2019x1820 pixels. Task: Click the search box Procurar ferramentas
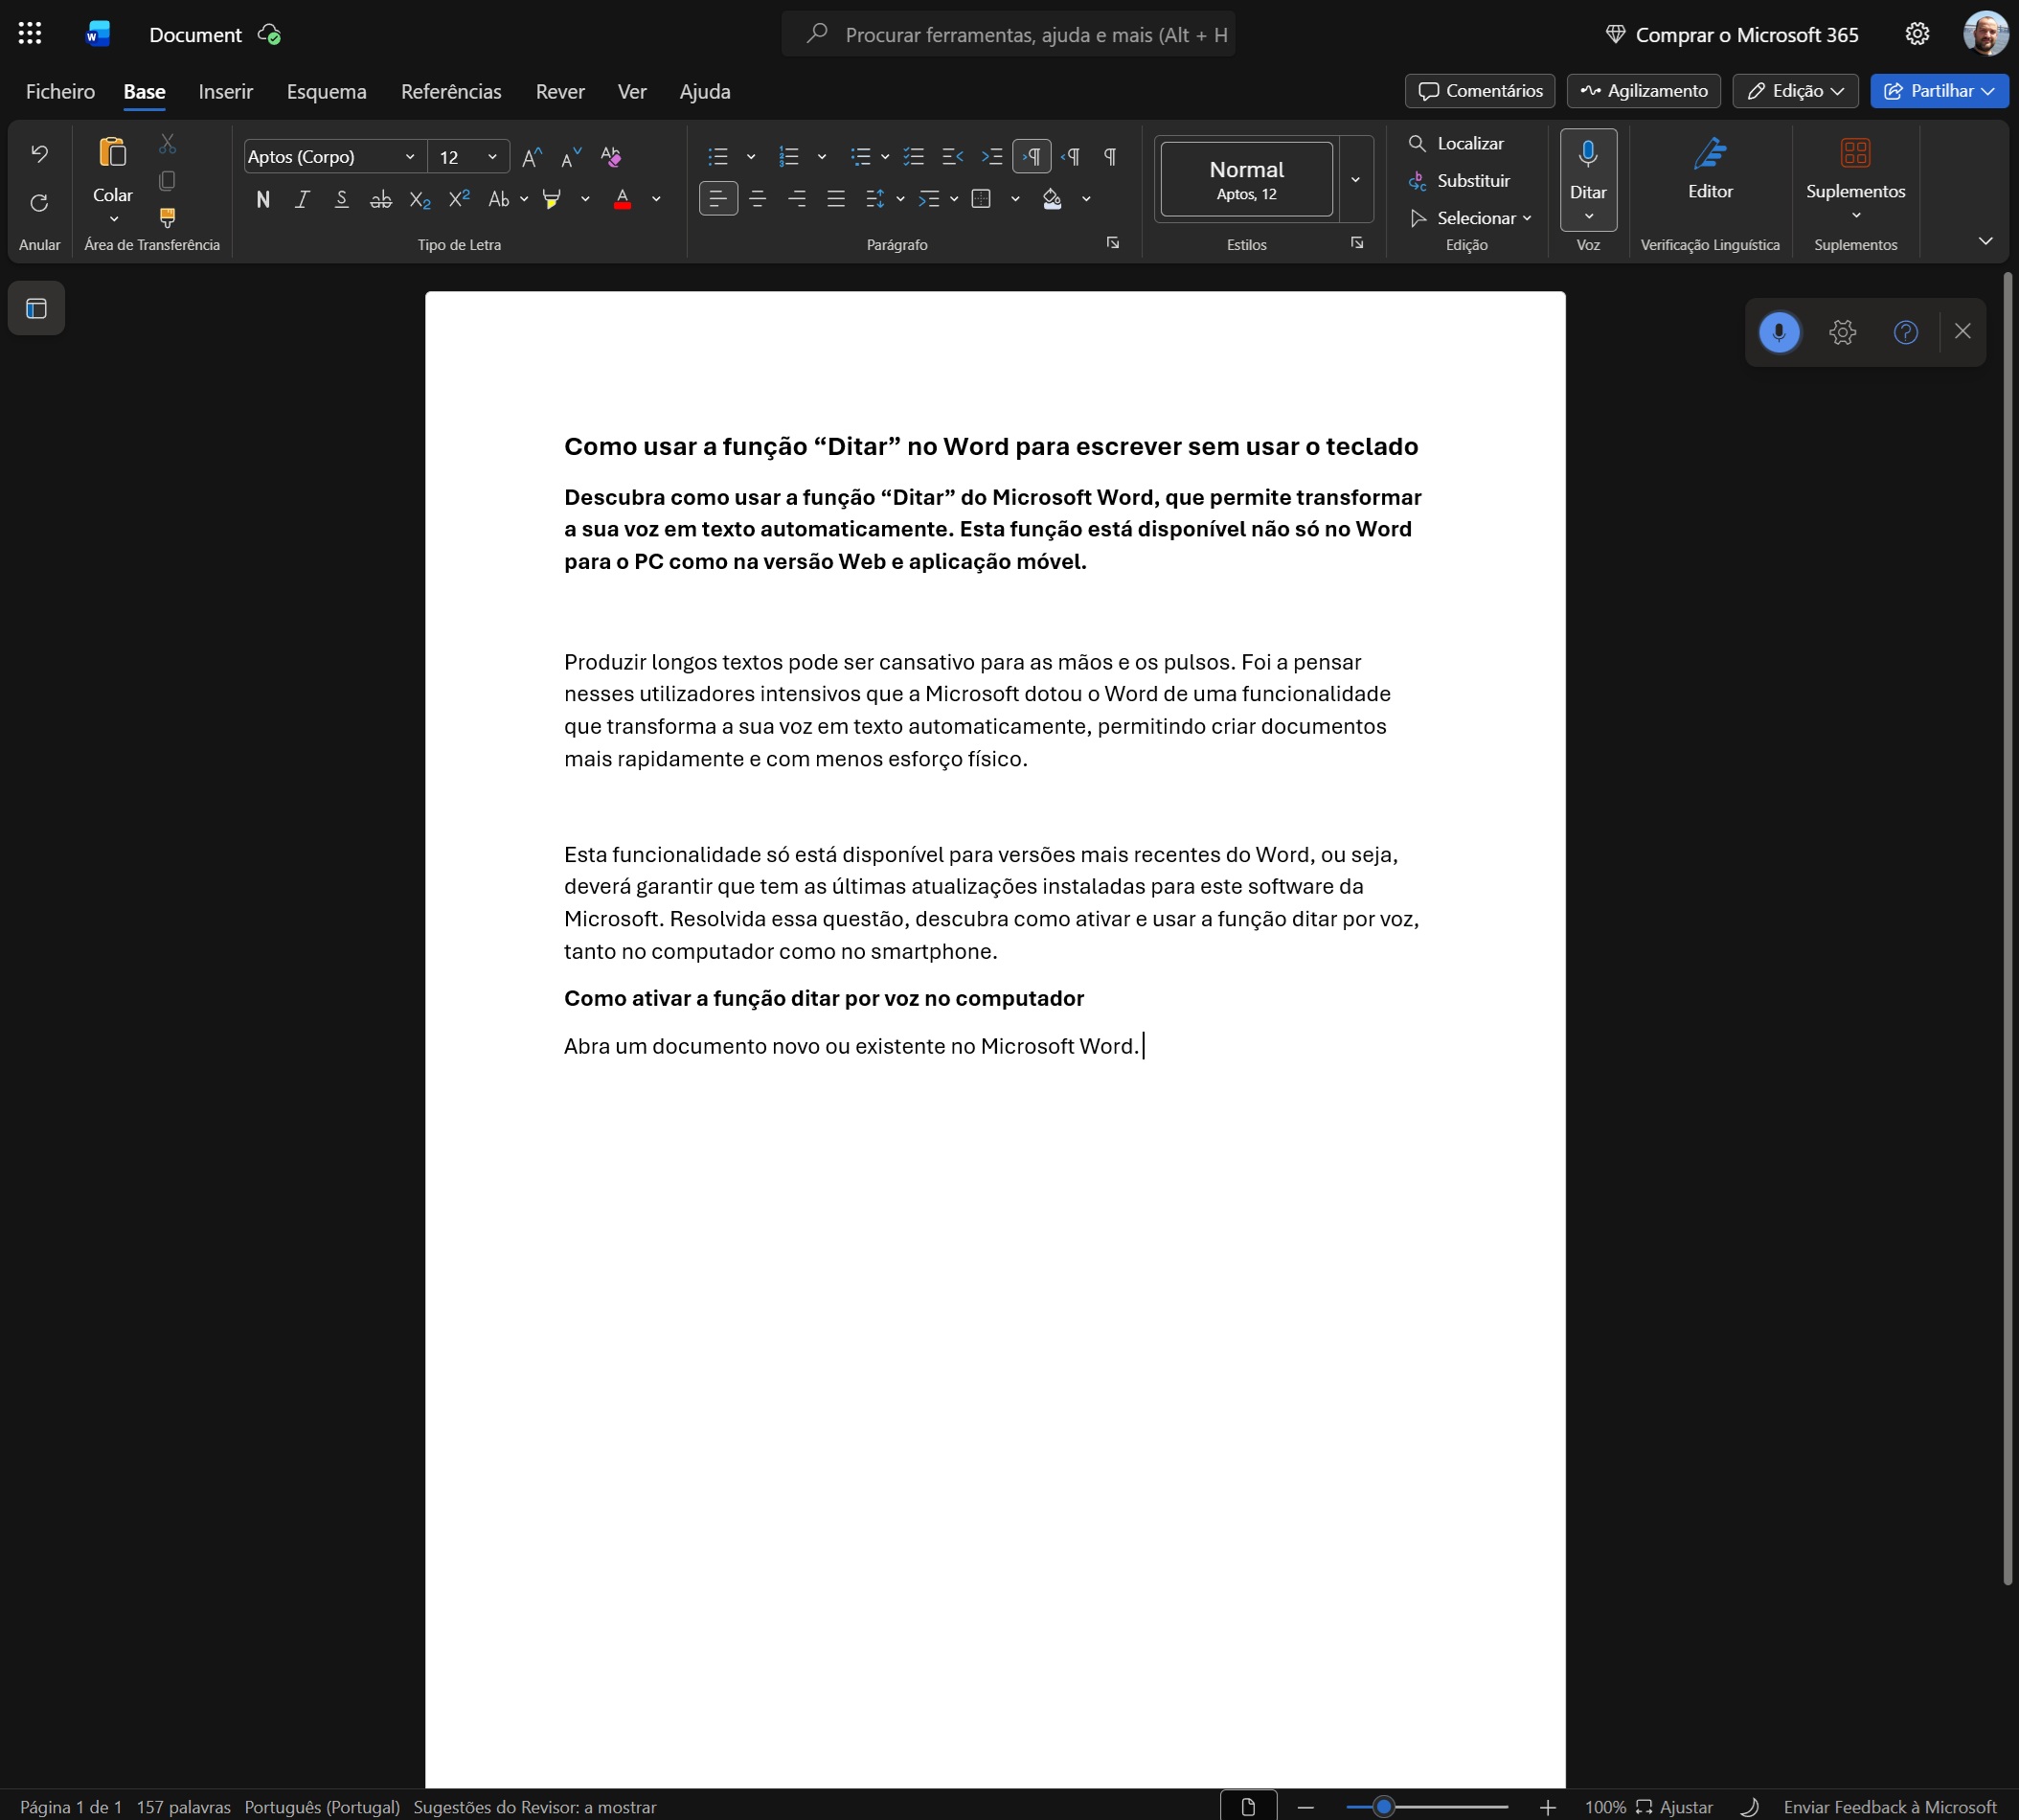[x=1034, y=35]
